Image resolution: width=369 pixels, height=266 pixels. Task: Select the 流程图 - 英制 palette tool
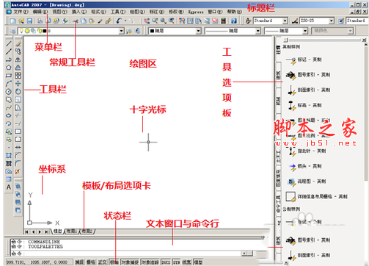[x=307, y=181]
